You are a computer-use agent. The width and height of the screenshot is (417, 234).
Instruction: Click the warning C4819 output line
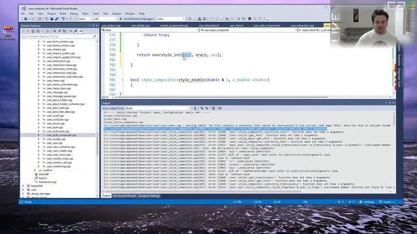(x=248, y=125)
